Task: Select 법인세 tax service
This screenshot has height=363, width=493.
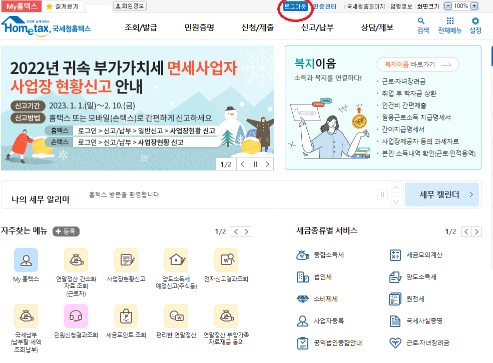Action: [x=314, y=277]
